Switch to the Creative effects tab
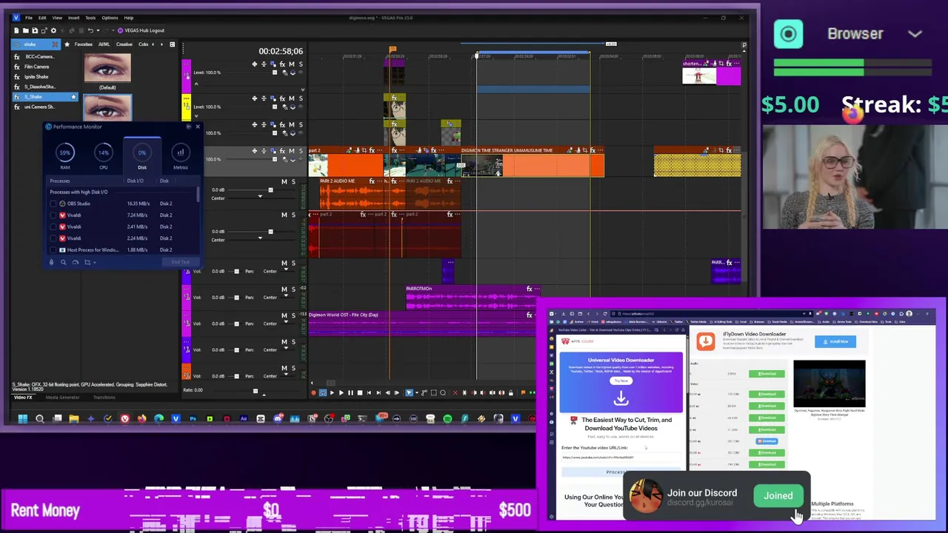 [x=124, y=44]
